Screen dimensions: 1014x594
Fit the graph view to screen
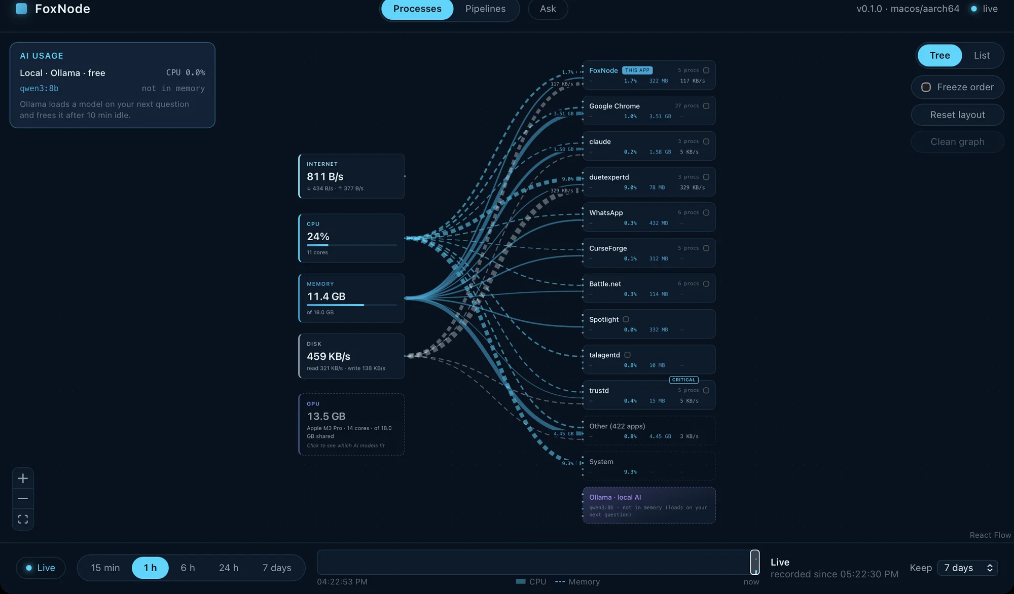click(x=23, y=519)
